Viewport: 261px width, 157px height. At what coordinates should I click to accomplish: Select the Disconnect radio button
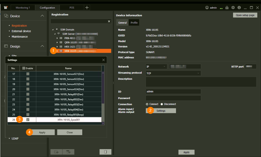[x=162, y=104]
